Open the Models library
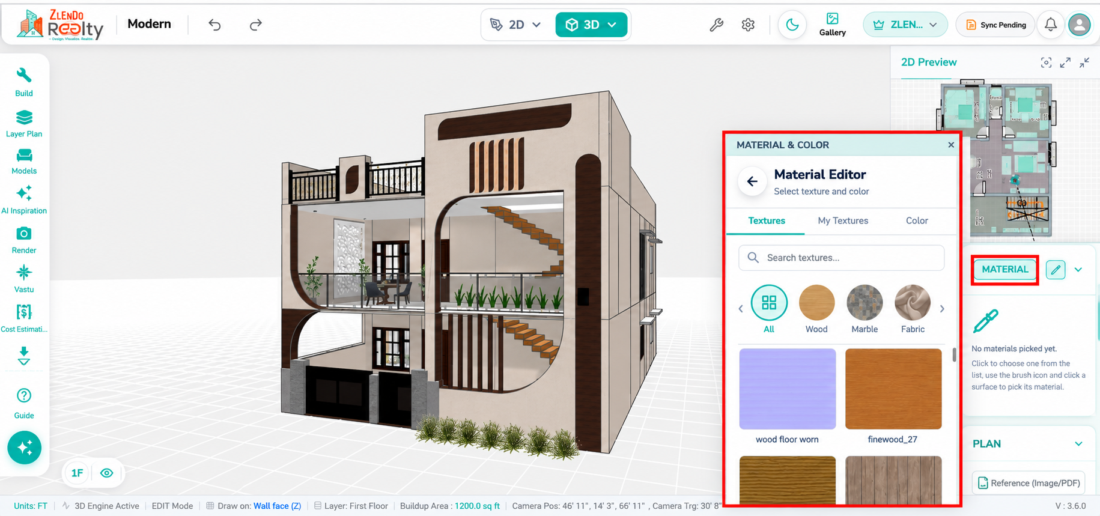1100x516 pixels. click(x=24, y=162)
